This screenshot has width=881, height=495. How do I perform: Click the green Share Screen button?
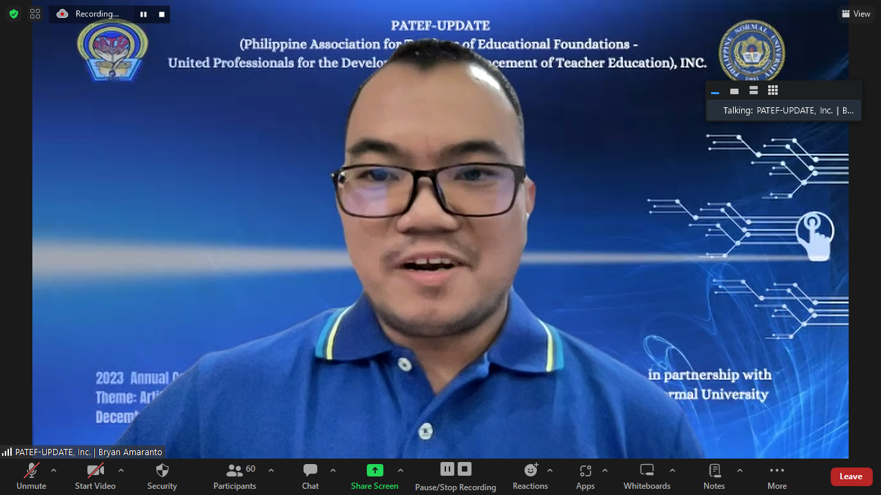[x=374, y=476]
